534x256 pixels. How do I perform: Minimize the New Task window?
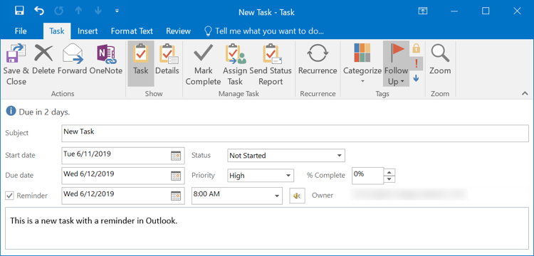454,11
